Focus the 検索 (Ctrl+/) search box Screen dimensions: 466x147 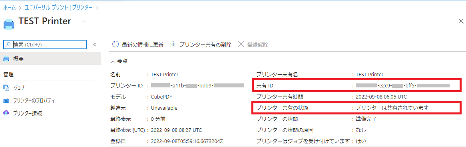pos(45,44)
